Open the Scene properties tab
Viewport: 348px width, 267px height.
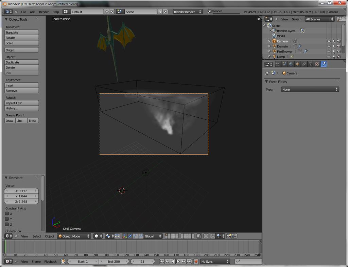point(284,64)
